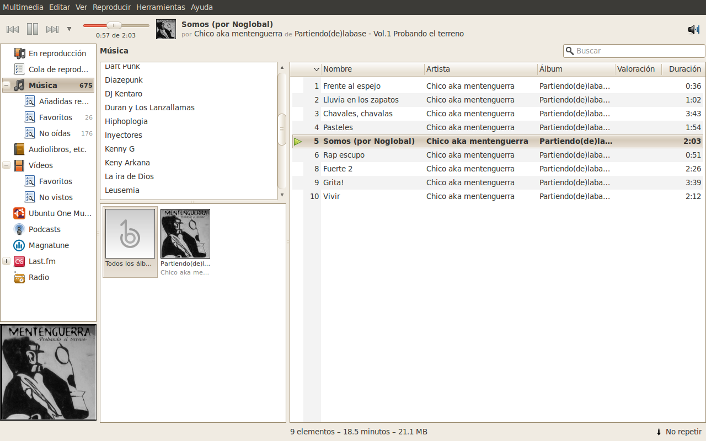Collapse the Música tree section
This screenshot has width=706, height=441.
pos(7,85)
